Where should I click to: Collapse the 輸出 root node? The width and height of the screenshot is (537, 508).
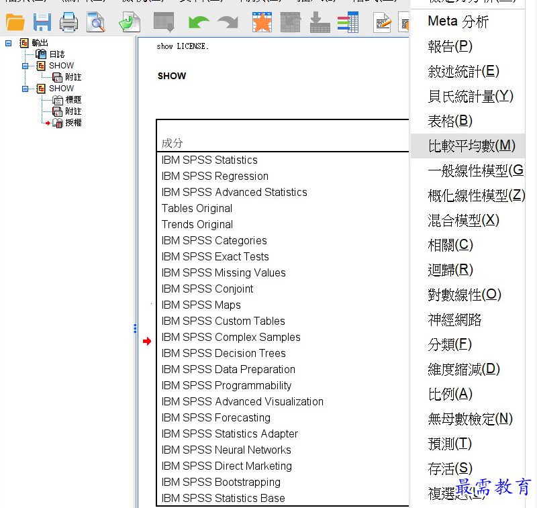click(9, 43)
